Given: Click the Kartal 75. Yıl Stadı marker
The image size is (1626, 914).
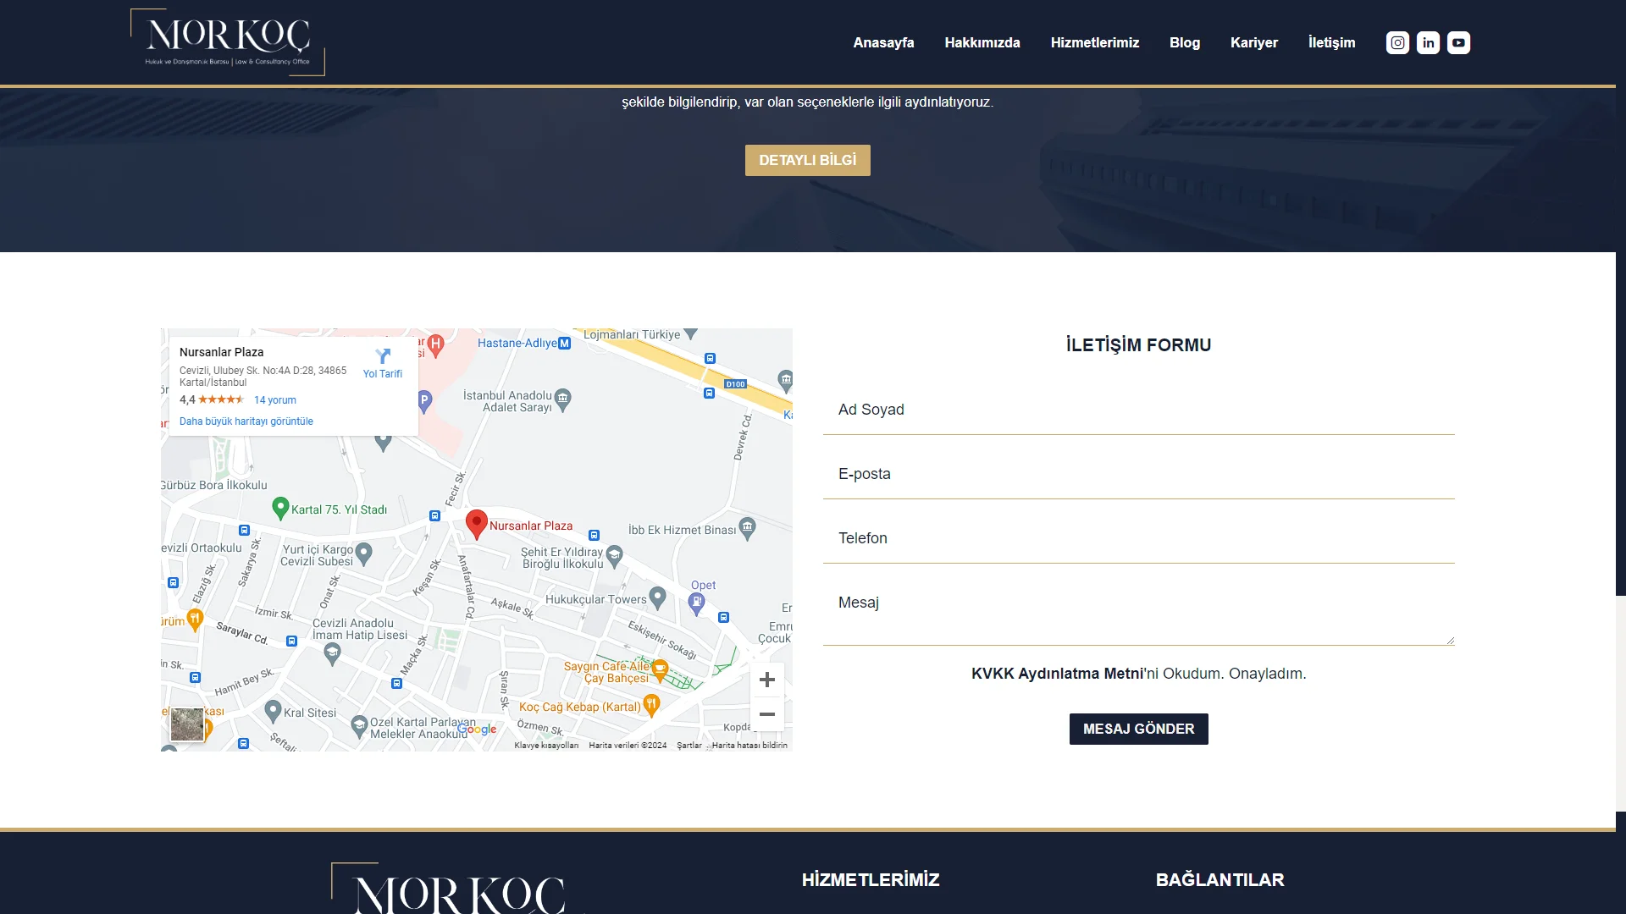Looking at the screenshot, I should coord(280,507).
